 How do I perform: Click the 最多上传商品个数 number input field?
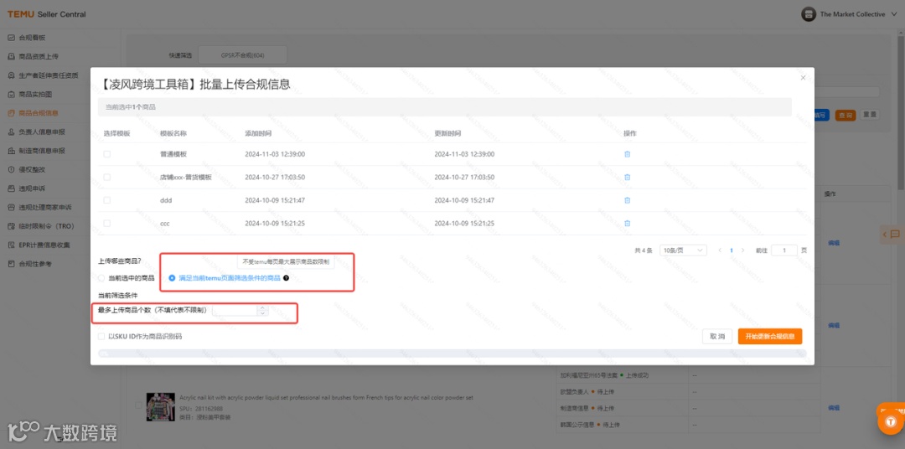pos(235,311)
